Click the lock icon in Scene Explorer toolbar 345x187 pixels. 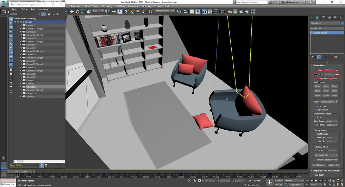[x=49, y=14]
